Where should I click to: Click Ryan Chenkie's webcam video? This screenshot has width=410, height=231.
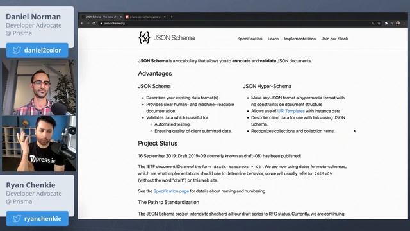pos(39,144)
